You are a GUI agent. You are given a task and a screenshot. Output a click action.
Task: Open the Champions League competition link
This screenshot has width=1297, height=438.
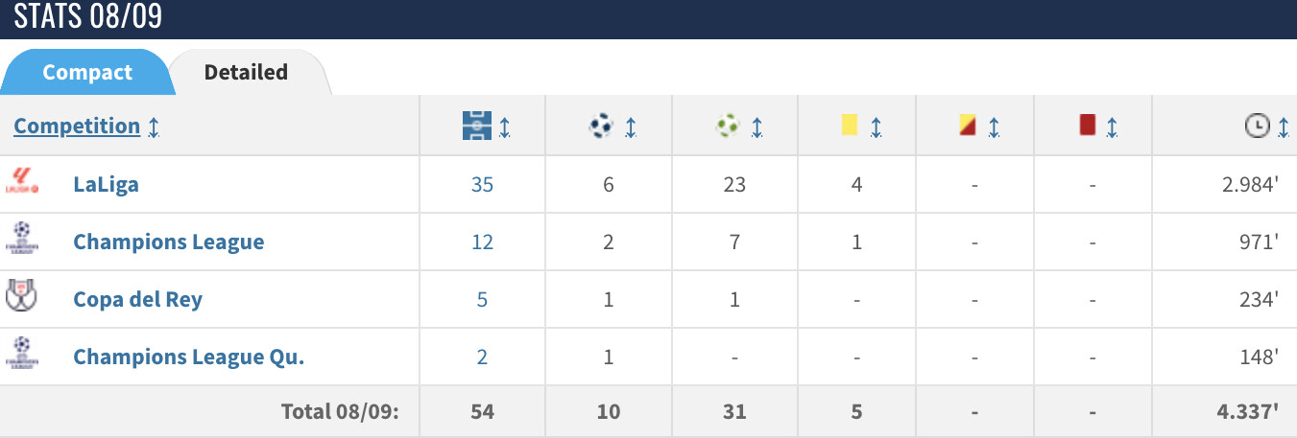168,242
